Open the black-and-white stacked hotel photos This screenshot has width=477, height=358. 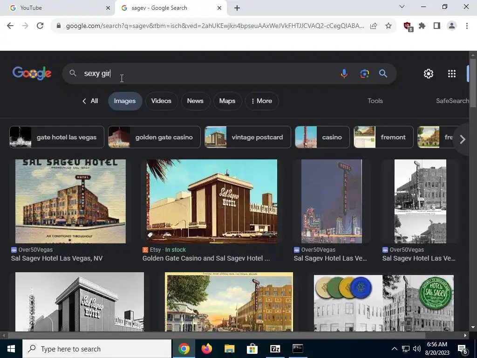pos(421,201)
